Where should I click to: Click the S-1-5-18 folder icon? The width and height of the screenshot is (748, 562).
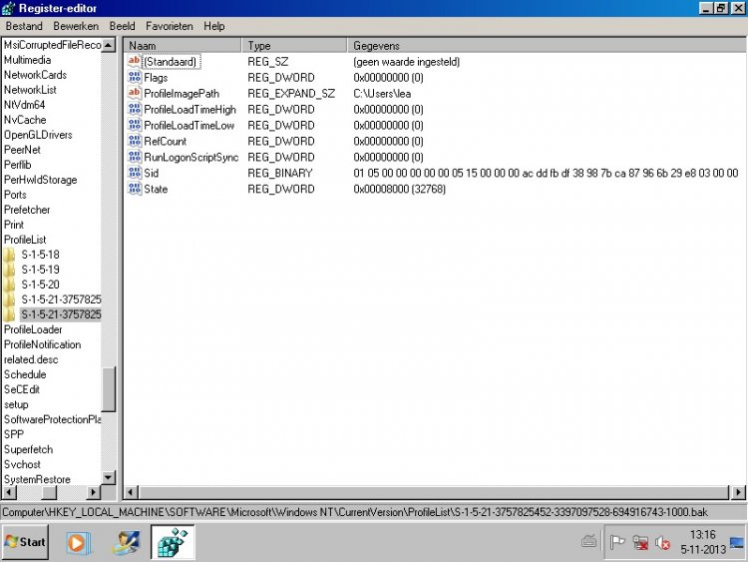coord(9,255)
